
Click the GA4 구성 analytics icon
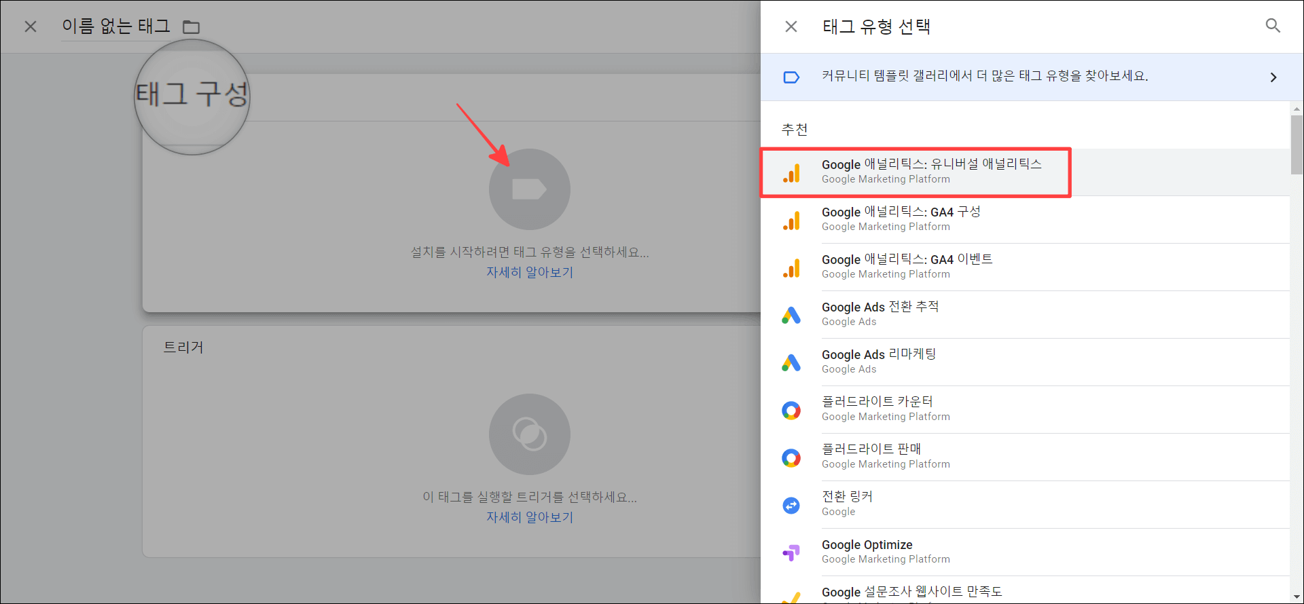pos(791,221)
